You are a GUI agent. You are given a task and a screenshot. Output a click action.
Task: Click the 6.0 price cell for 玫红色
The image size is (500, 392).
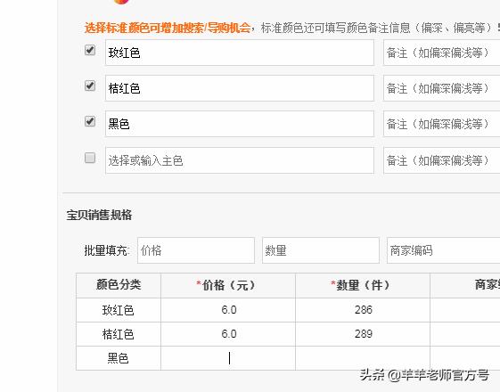pyautogui.click(x=228, y=310)
